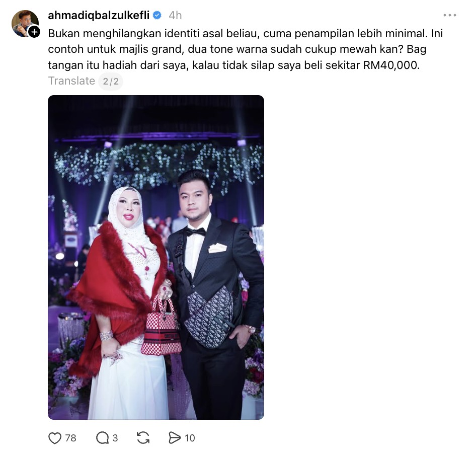Image resolution: width=473 pixels, height=456 pixels.
Task: View the 3 replies count
Action: [115, 438]
